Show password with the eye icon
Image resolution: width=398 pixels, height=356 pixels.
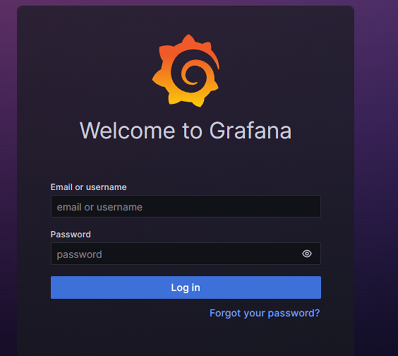tap(307, 253)
